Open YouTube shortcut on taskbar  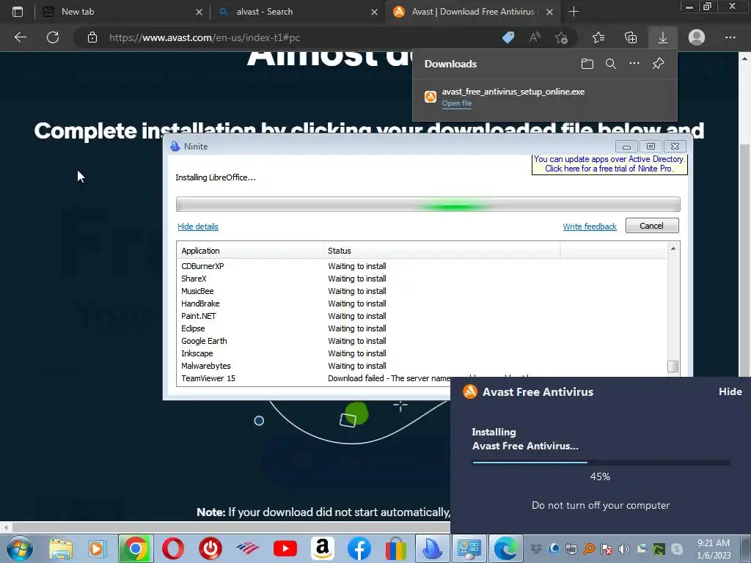(x=285, y=548)
